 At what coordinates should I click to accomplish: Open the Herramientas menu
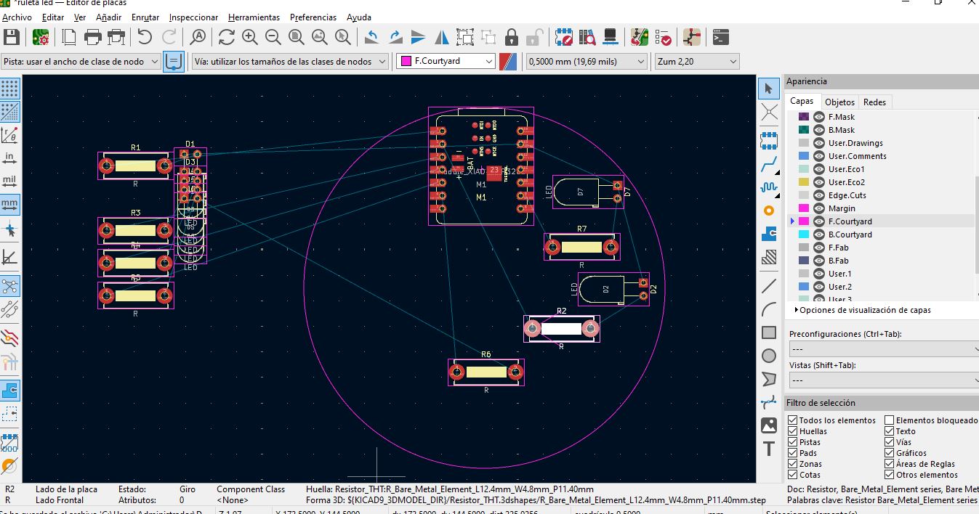coord(254,17)
